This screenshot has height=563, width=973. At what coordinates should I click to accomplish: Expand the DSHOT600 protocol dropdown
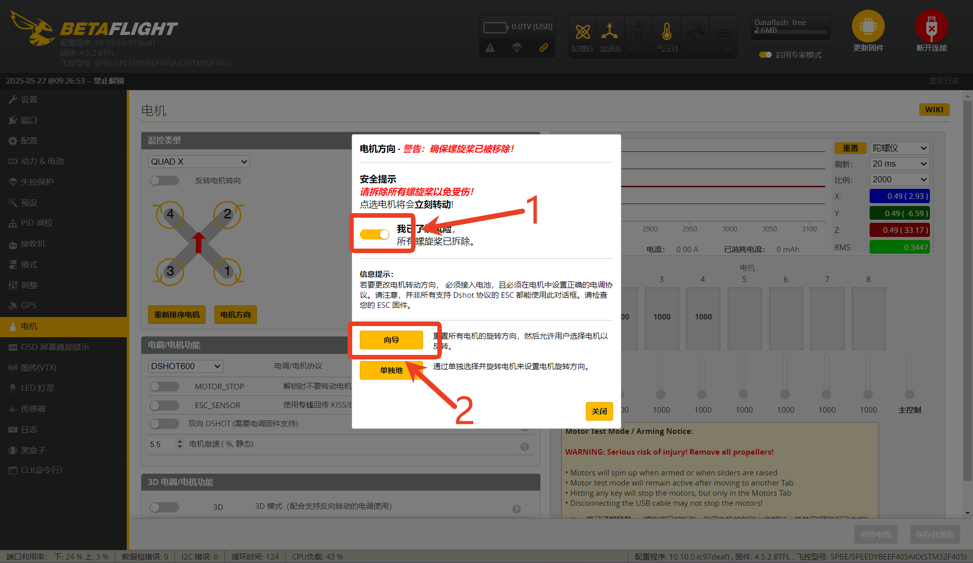(x=185, y=366)
